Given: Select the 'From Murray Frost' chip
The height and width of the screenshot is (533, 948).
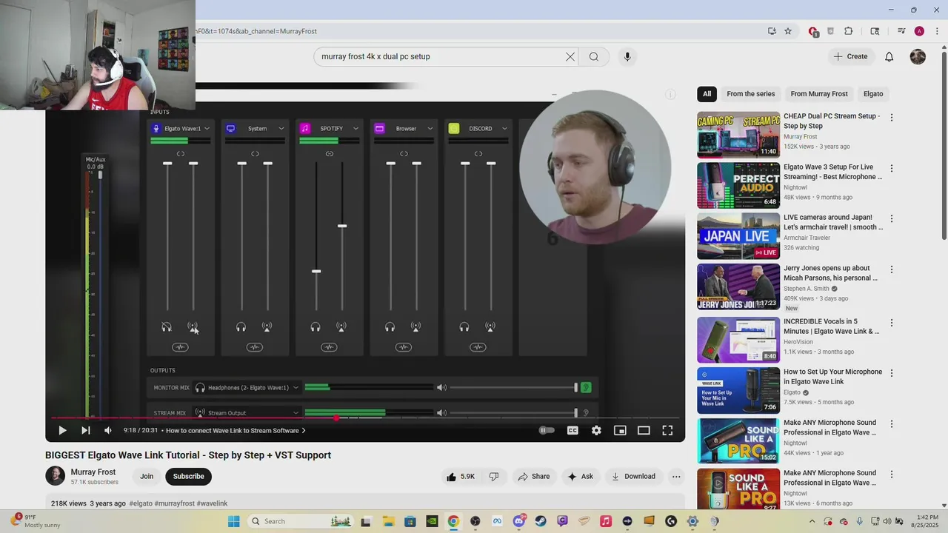Looking at the screenshot, I should (x=819, y=94).
